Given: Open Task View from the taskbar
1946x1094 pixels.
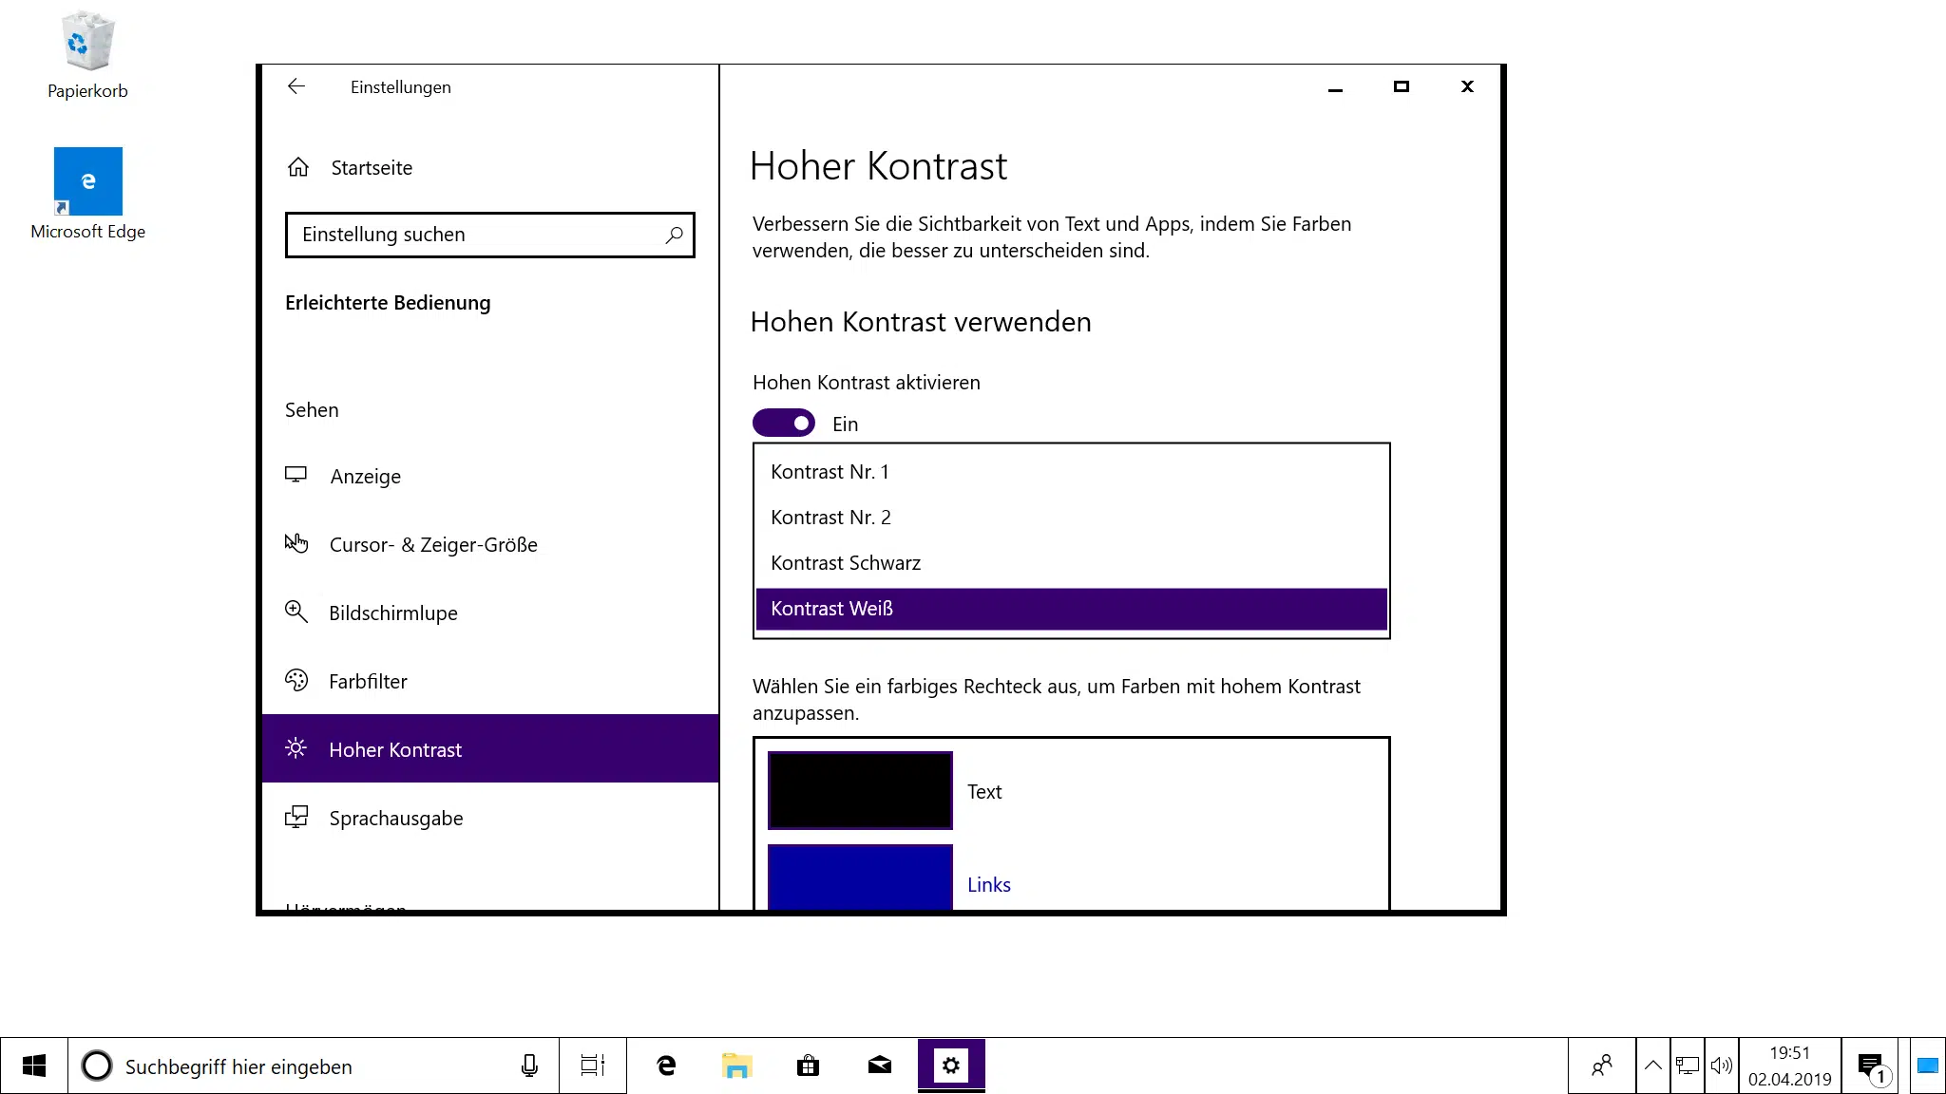Looking at the screenshot, I should pos(592,1066).
